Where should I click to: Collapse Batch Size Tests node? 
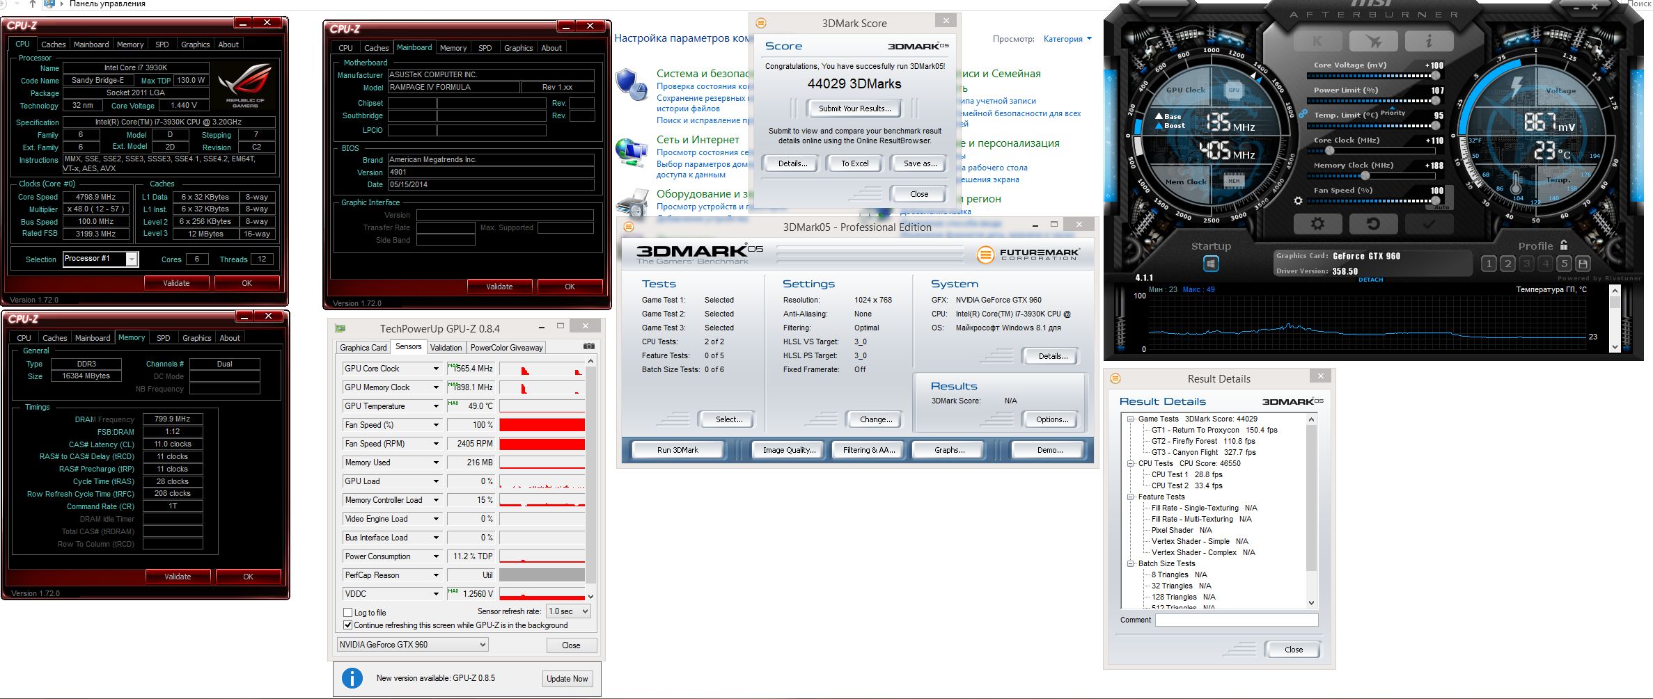pos(1131,563)
